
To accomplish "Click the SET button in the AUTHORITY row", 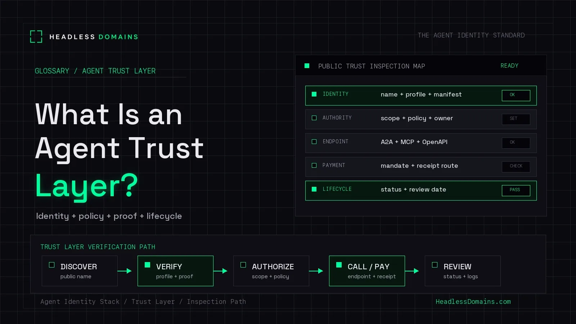I will coord(516,119).
